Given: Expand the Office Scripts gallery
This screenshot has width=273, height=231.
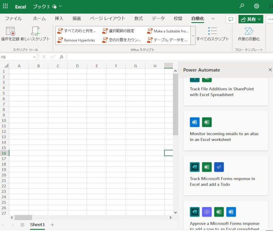Looking at the screenshot, I should [193, 36].
